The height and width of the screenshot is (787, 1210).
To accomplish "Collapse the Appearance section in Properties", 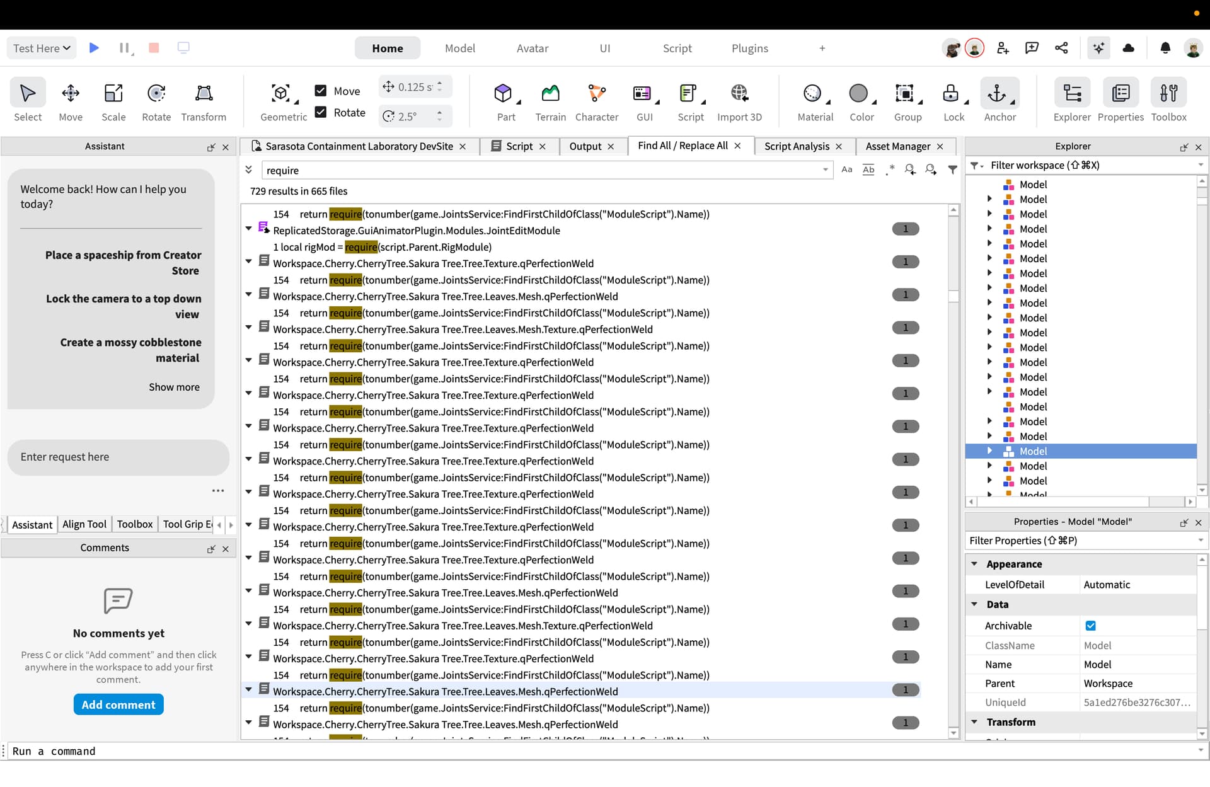I will click(x=976, y=564).
